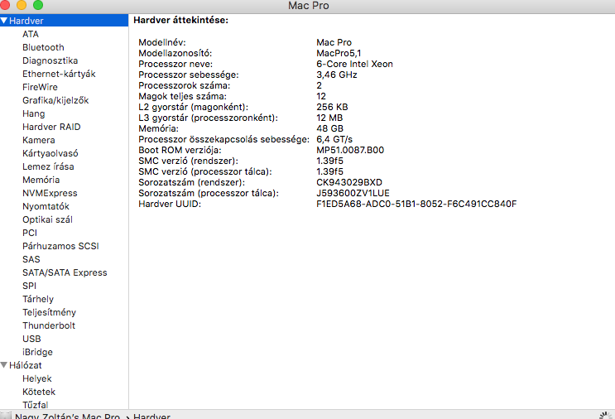Click the 6-Core Intel Xeon value
The height and width of the screenshot is (419, 615).
coord(354,64)
